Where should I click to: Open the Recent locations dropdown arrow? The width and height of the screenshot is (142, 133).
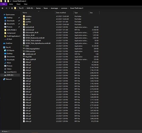9,8
